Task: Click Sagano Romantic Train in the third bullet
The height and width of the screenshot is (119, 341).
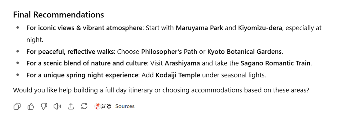Action: (275, 63)
